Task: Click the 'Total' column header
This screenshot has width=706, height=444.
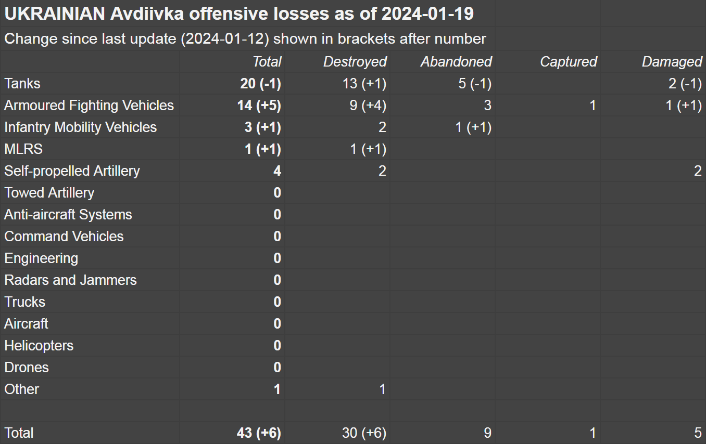Action: (267, 62)
